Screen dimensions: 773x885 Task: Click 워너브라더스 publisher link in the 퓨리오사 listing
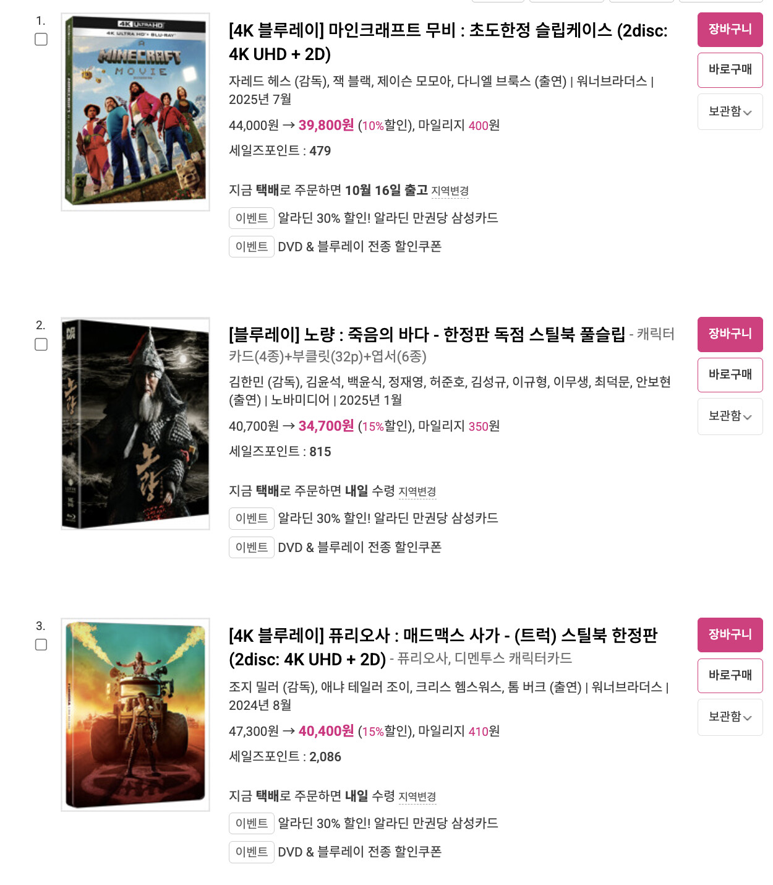(626, 688)
